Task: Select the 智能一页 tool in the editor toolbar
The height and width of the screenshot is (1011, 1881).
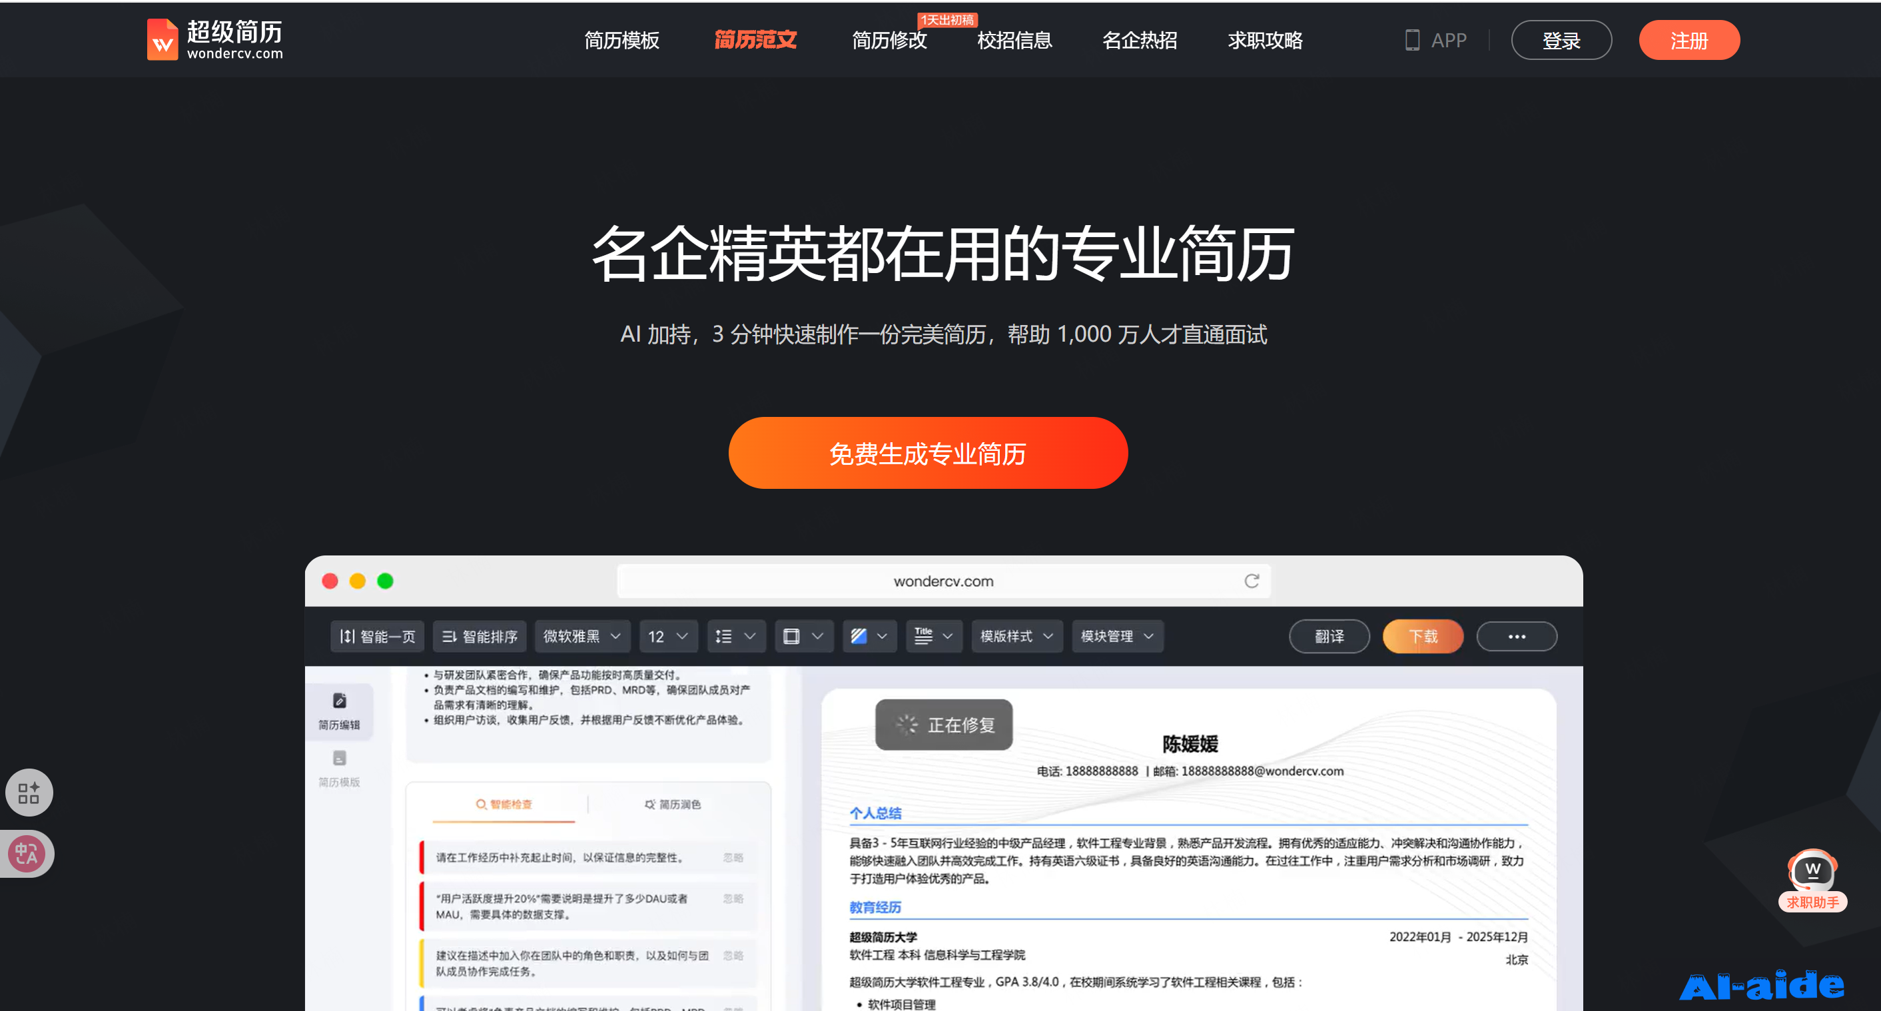Action: [x=377, y=636]
